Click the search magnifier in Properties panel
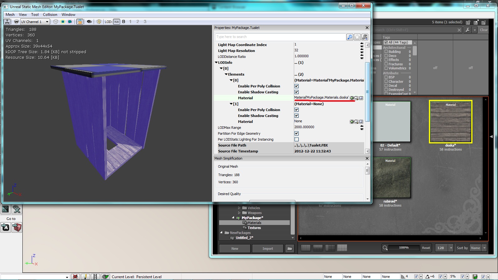The image size is (498, 280). (350, 37)
